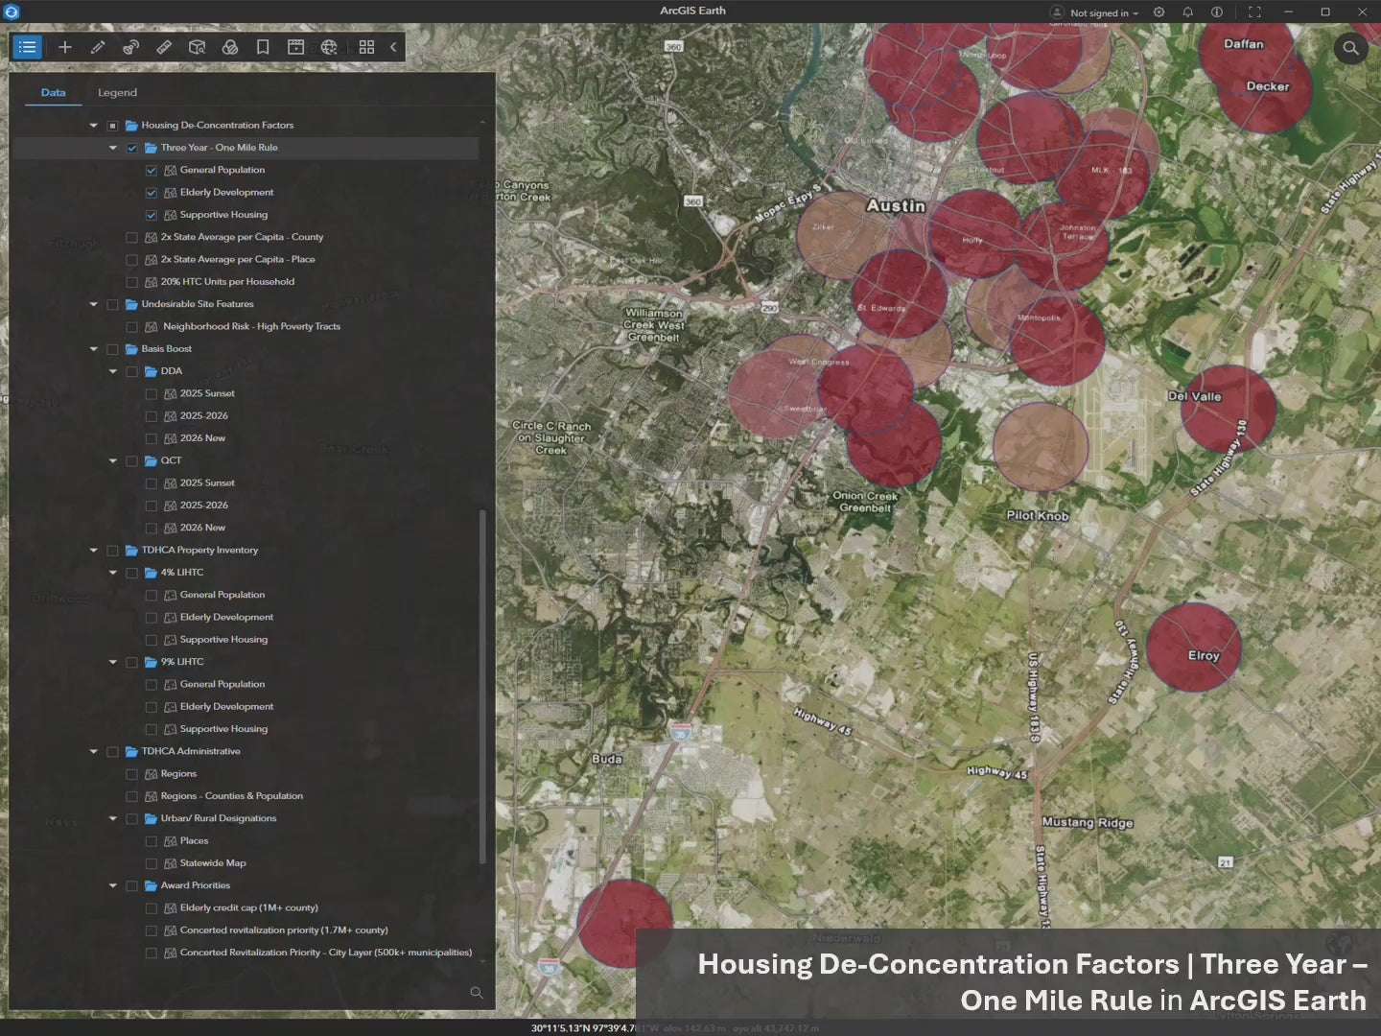This screenshot has width=1381, height=1036.
Task: Collapse the Award Priorities folder
Action: pyautogui.click(x=112, y=885)
